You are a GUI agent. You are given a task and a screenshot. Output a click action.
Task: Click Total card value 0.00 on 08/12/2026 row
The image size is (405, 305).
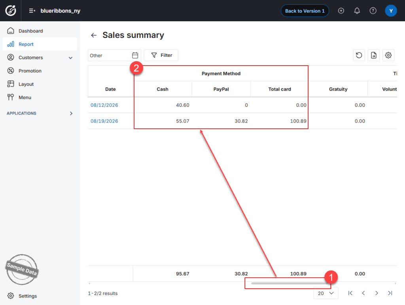(301, 105)
